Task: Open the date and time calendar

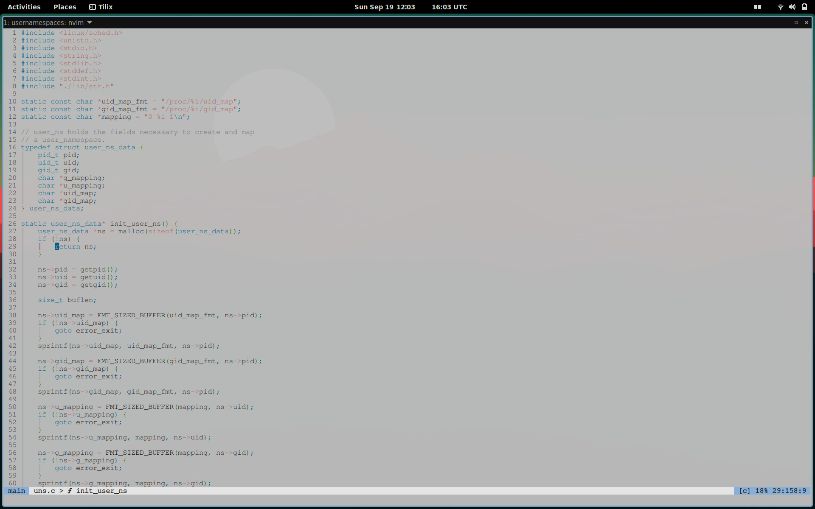Action: [x=385, y=7]
